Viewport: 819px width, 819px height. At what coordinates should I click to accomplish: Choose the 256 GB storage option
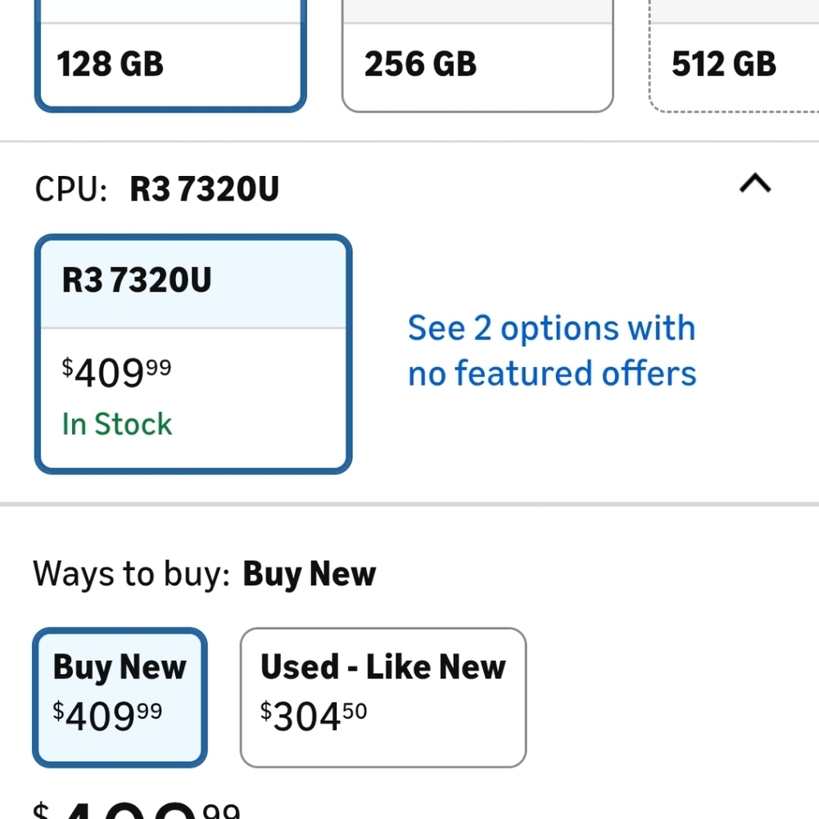pos(477,64)
